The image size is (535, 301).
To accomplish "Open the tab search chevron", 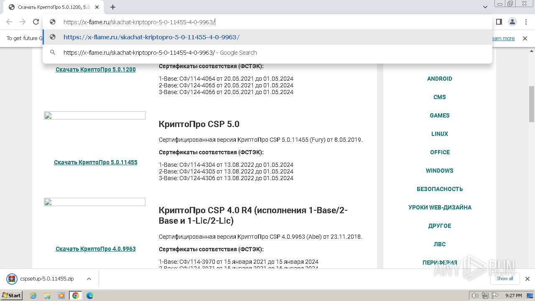I will [x=485, y=7].
